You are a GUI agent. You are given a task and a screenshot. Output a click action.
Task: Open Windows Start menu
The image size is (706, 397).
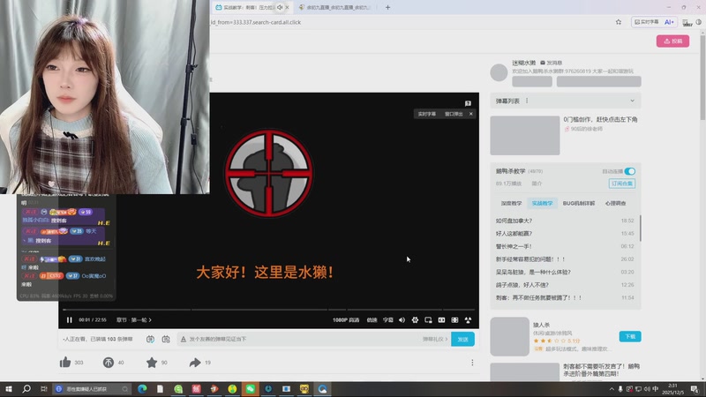pyautogui.click(x=9, y=389)
